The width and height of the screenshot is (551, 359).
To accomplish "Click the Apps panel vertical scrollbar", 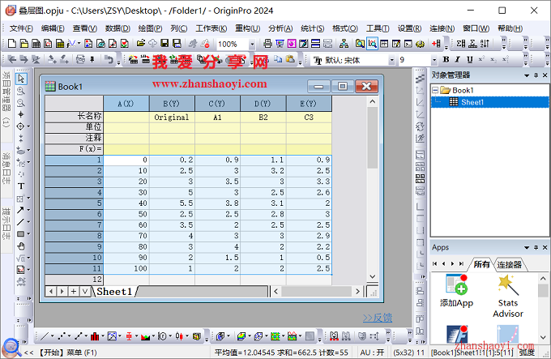I will pos(543,308).
